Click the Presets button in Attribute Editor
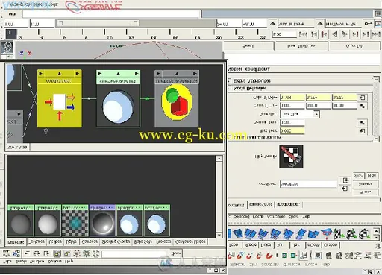 366,184
